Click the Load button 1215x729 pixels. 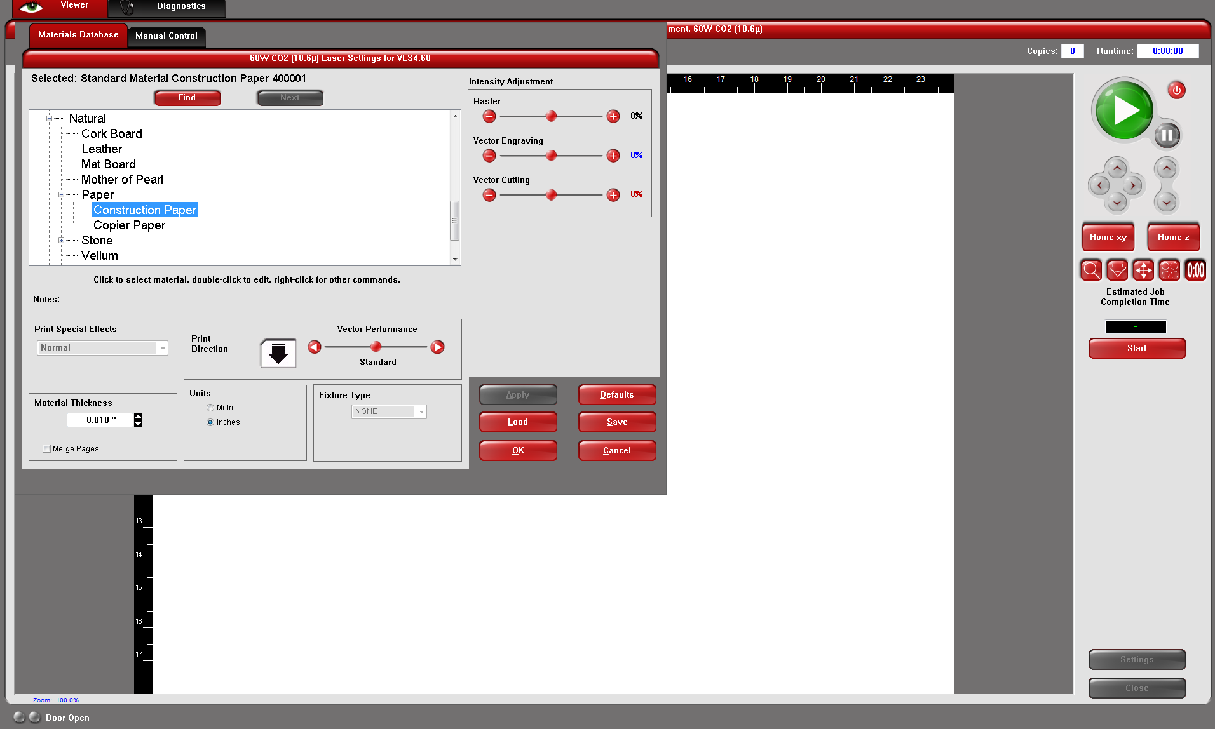click(518, 422)
